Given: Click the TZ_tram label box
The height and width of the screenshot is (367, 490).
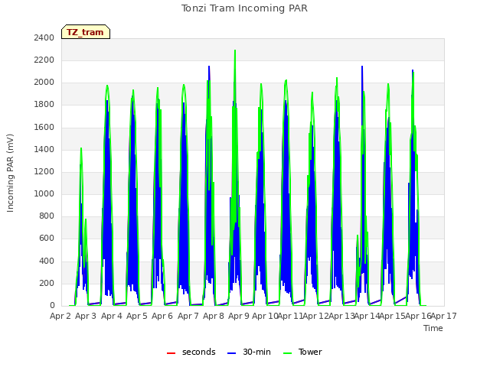Looking at the screenshot, I should [x=86, y=32].
